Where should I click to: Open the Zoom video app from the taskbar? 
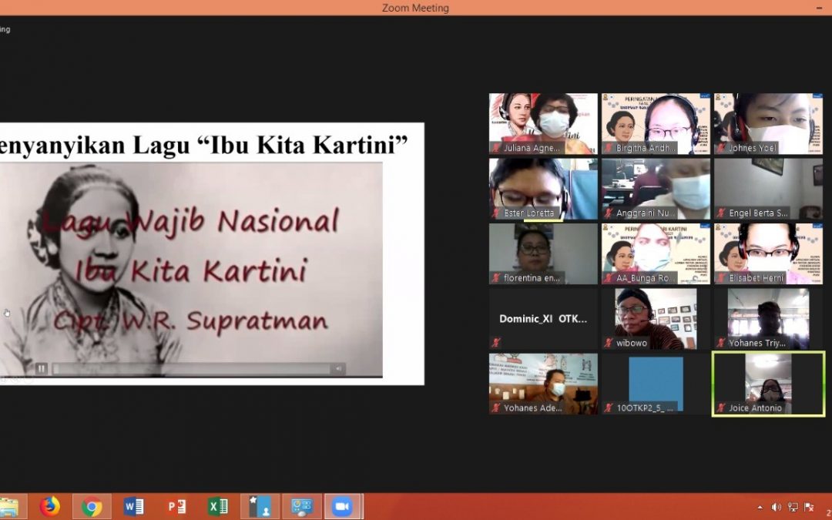click(343, 506)
